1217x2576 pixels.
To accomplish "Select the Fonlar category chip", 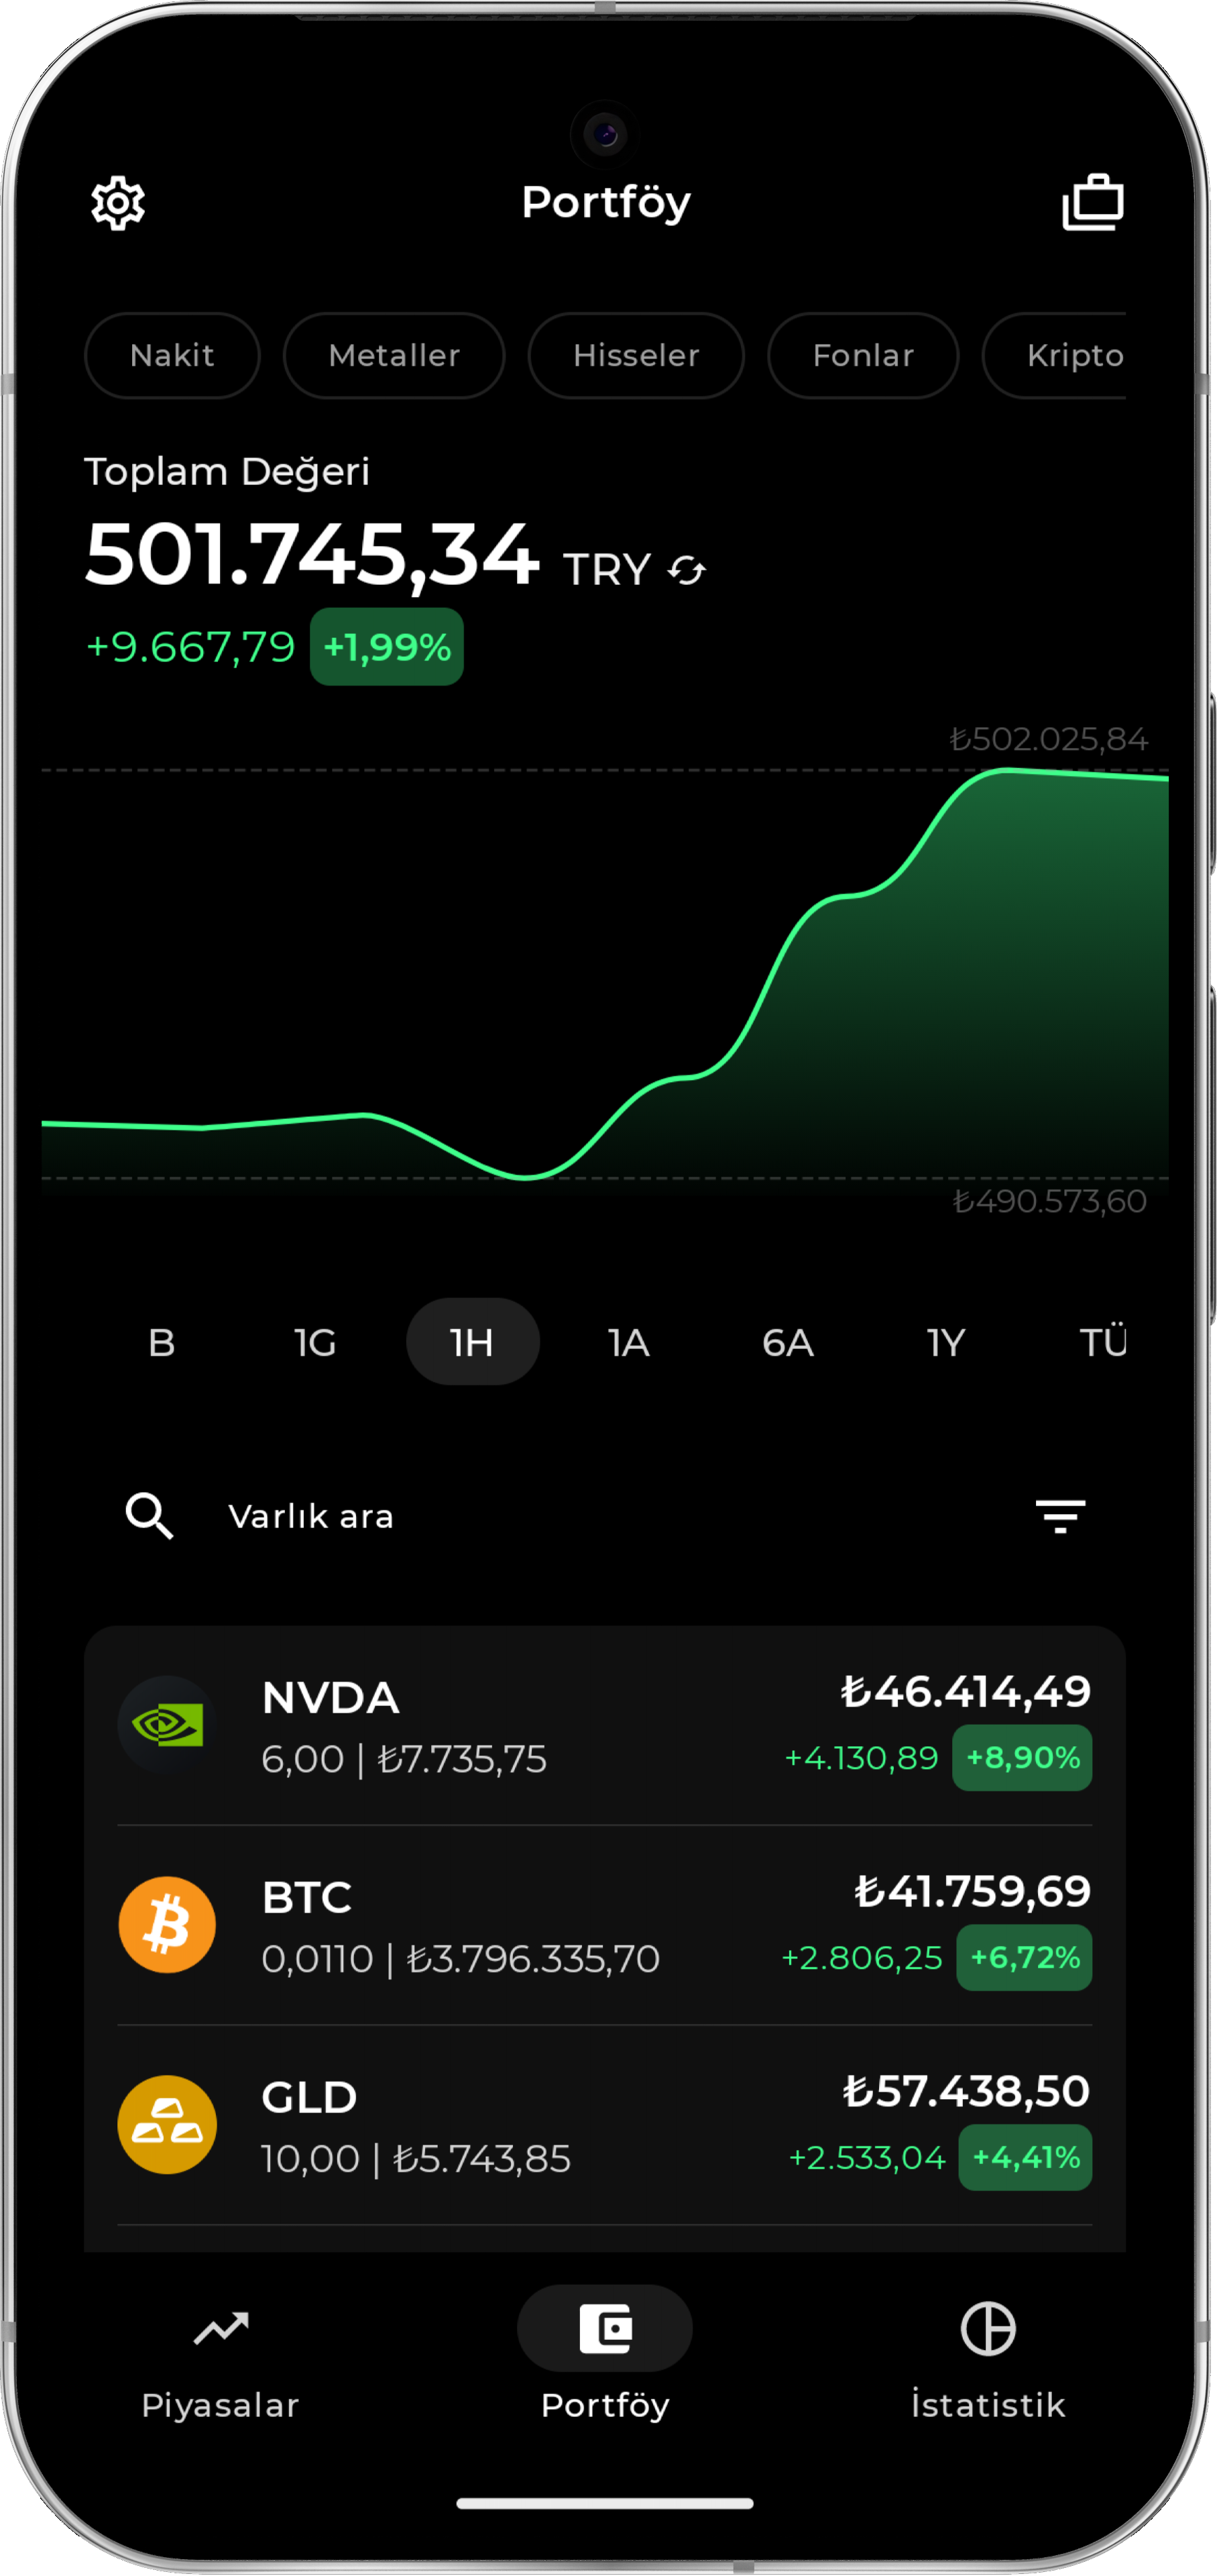I will point(862,356).
